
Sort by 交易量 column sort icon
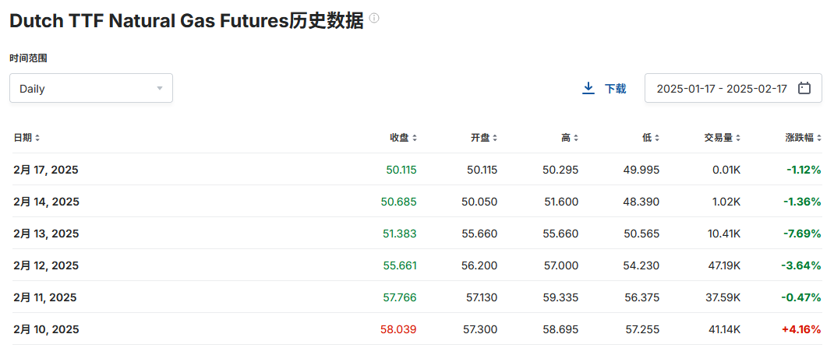coord(737,138)
